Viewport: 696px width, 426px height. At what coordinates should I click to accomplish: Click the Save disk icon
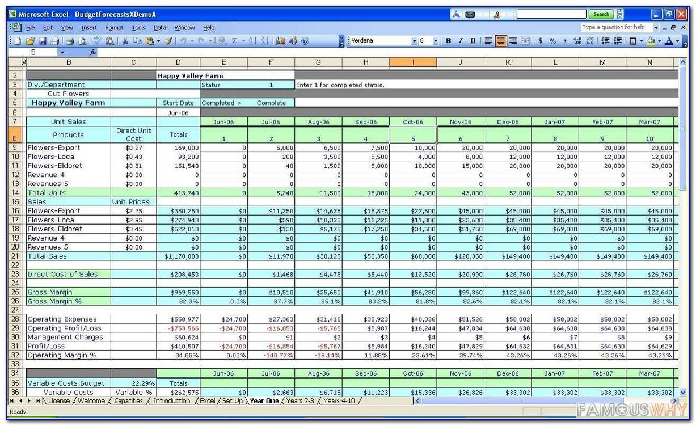(43, 41)
